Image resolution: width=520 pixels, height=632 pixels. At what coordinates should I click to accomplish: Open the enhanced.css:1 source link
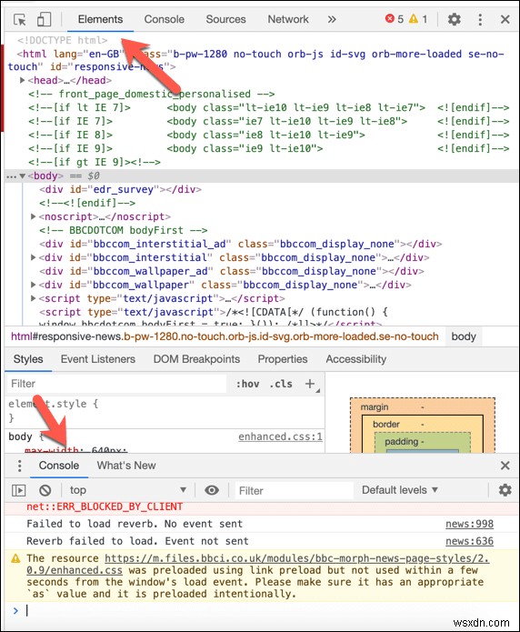280,436
